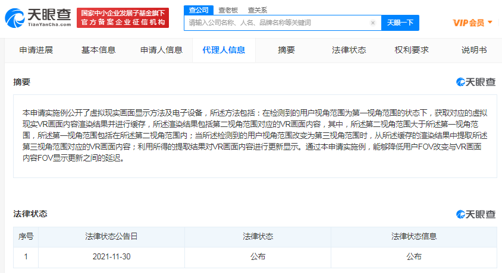Select the 代理人信息 tab

click(x=224, y=50)
